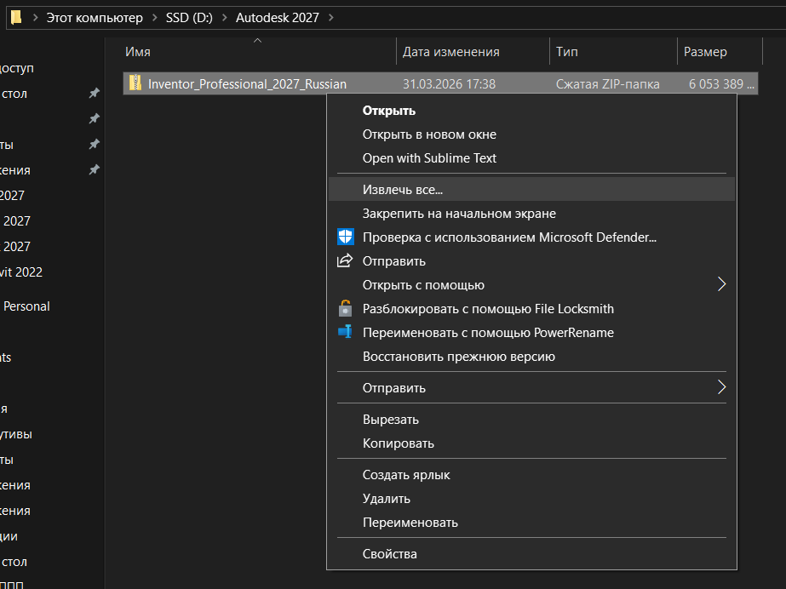
Task: Click 'Autodesk 2027' breadcrumb segment
Action: 278,18
